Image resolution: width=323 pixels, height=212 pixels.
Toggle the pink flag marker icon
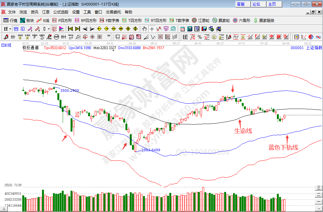click(61, 29)
